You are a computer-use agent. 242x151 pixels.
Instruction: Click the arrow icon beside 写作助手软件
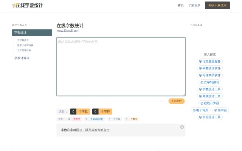tap(200, 75)
